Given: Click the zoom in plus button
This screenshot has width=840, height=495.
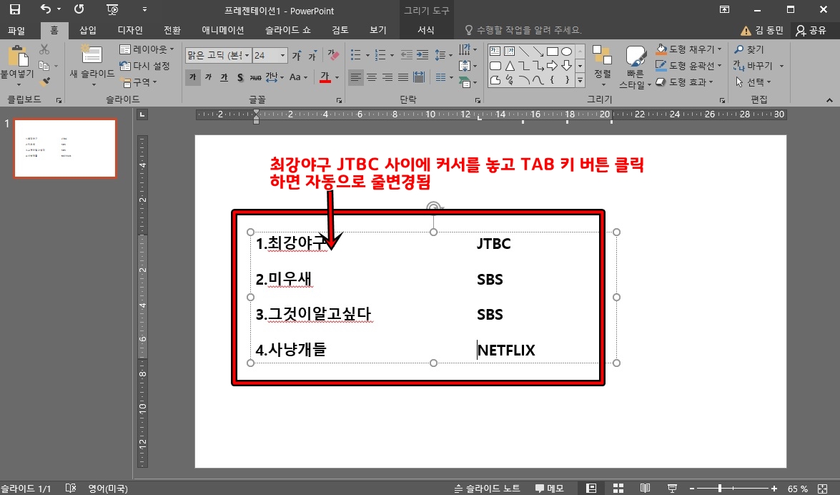Looking at the screenshot, I should [774, 488].
